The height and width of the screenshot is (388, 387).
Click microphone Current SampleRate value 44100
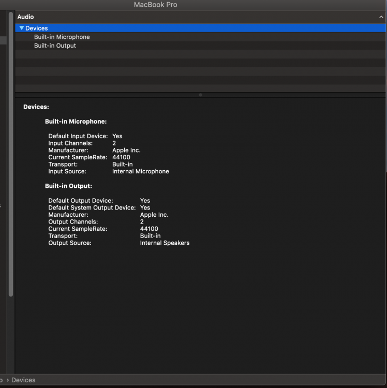pyautogui.click(x=121, y=157)
